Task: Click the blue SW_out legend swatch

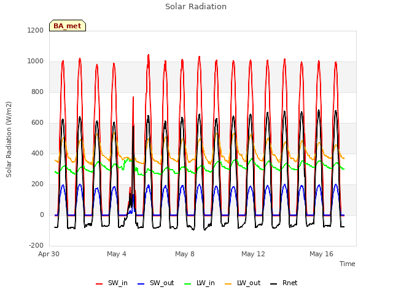Action: point(141,284)
